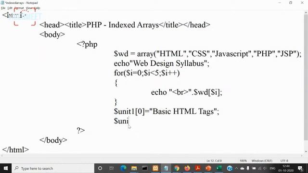This screenshot has height=173, width=308.
Task: Click the '$unit1[0]="Basic HTML Tags";' line
Action: pyautogui.click(x=167, y=111)
